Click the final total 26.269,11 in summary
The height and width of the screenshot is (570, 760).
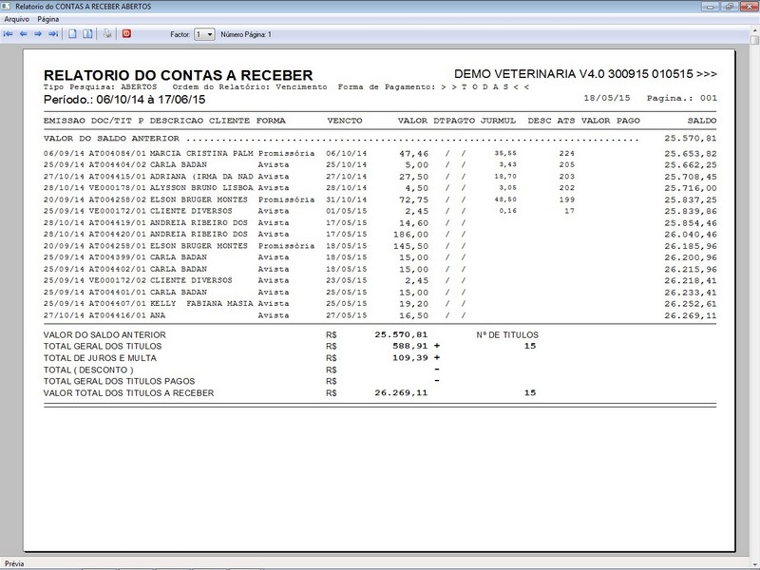pyautogui.click(x=401, y=393)
